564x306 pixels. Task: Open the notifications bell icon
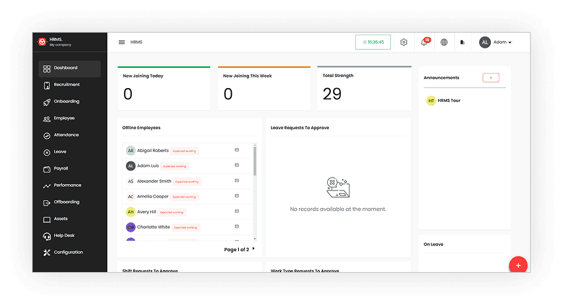click(x=424, y=42)
